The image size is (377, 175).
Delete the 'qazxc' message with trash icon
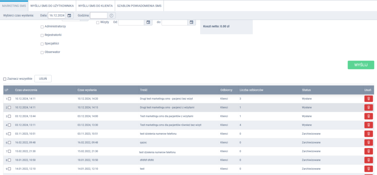(368, 142)
